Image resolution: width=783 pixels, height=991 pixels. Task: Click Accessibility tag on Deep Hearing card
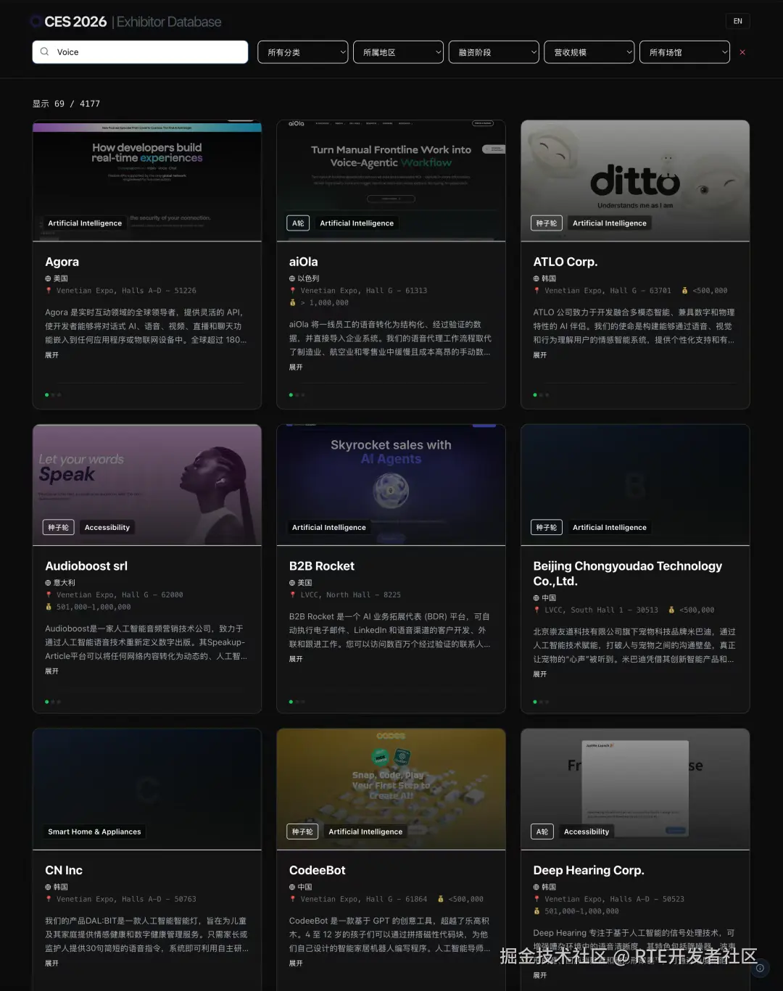click(587, 832)
